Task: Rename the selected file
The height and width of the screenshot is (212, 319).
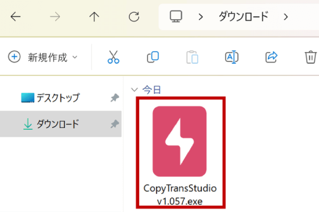Action: 232,57
